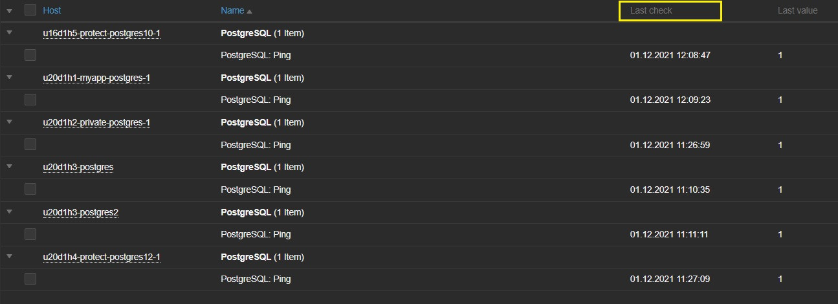Collapse the u20d1h4-protect-postgres12-1 group
This screenshot has width=838, height=304.
click(x=9, y=256)
